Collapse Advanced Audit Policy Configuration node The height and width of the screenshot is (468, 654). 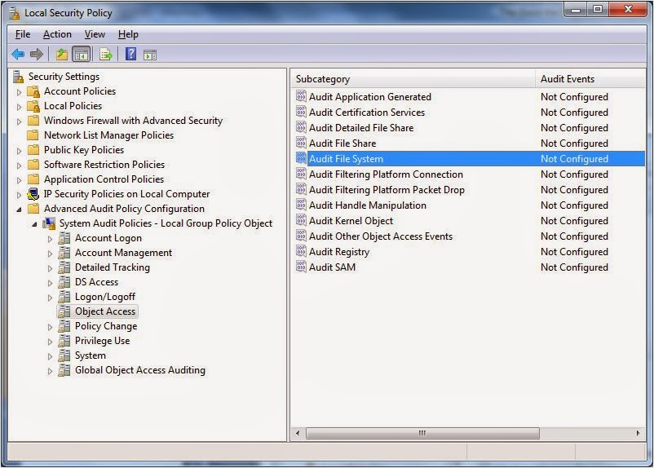19,210
